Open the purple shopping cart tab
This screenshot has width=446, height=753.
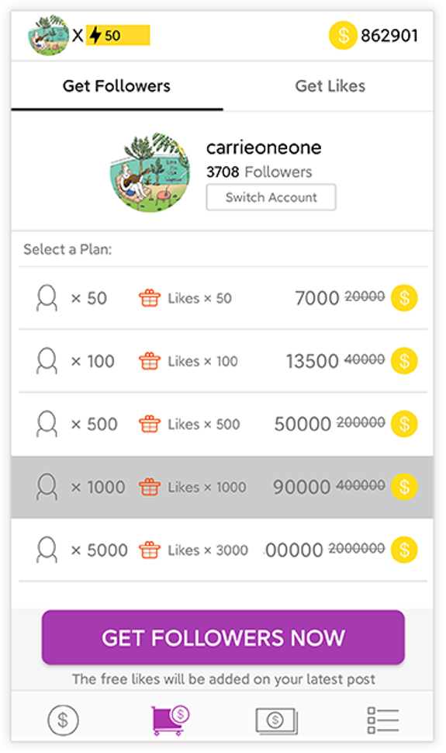click(x=171, y=720)
